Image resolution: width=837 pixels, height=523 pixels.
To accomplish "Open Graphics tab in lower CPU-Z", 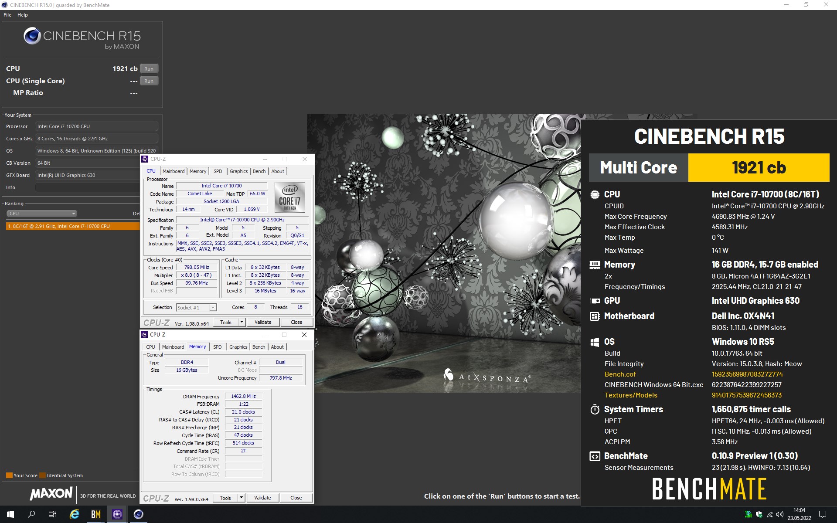I will point(238,347).
